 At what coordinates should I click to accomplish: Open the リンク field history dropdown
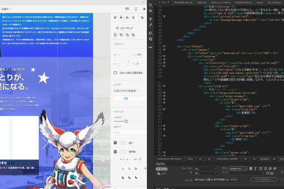[263, 173]
